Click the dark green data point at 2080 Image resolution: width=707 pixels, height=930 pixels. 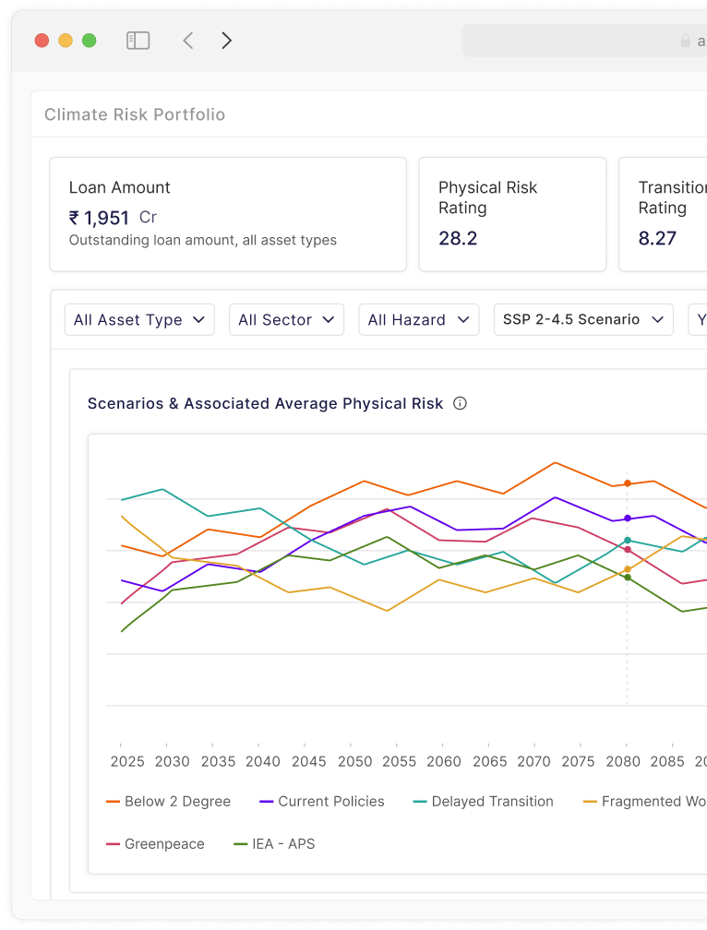point(628,578)
